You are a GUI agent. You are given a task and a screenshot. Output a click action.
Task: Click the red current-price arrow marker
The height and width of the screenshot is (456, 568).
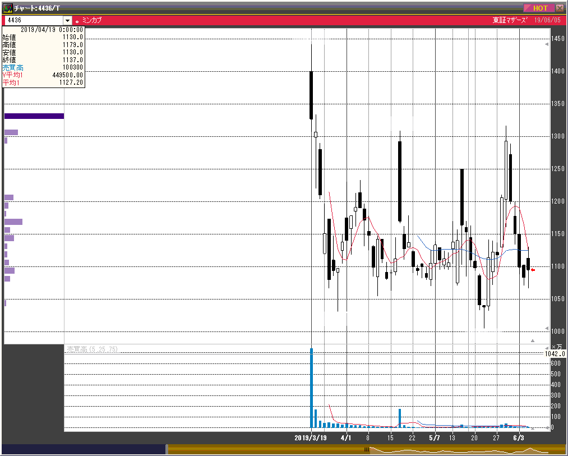(533, 270)
